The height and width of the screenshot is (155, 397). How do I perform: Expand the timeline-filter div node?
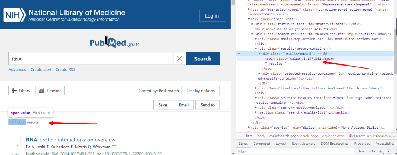click(256, 88)
